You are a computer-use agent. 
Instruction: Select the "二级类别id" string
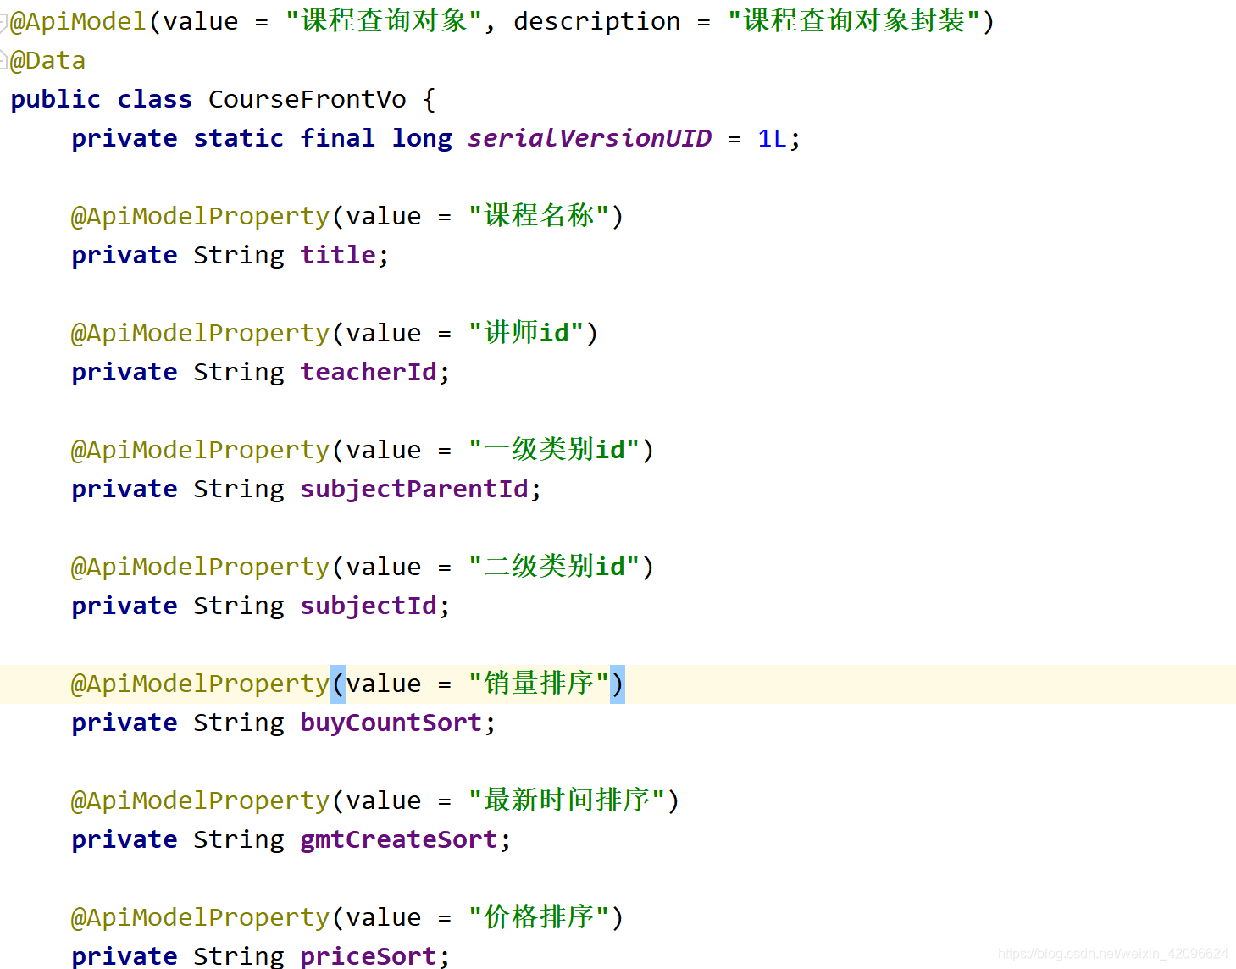coord(554,567)
